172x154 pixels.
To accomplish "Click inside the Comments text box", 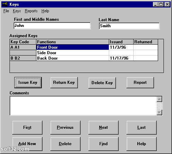I will (x=83, y=106).
